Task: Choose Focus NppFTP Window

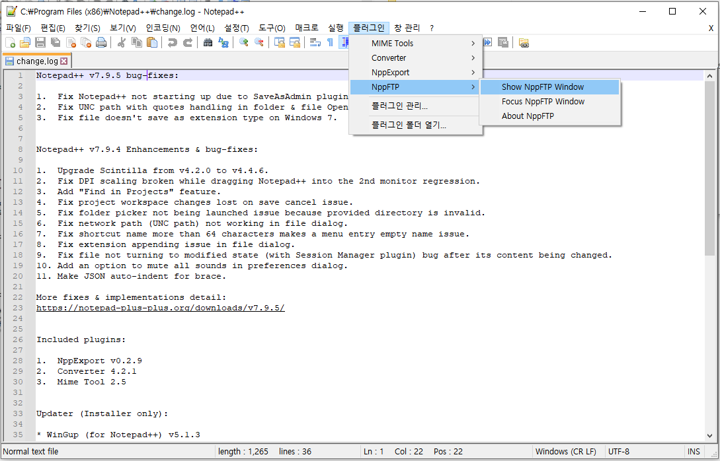Action: pos(550,101)
